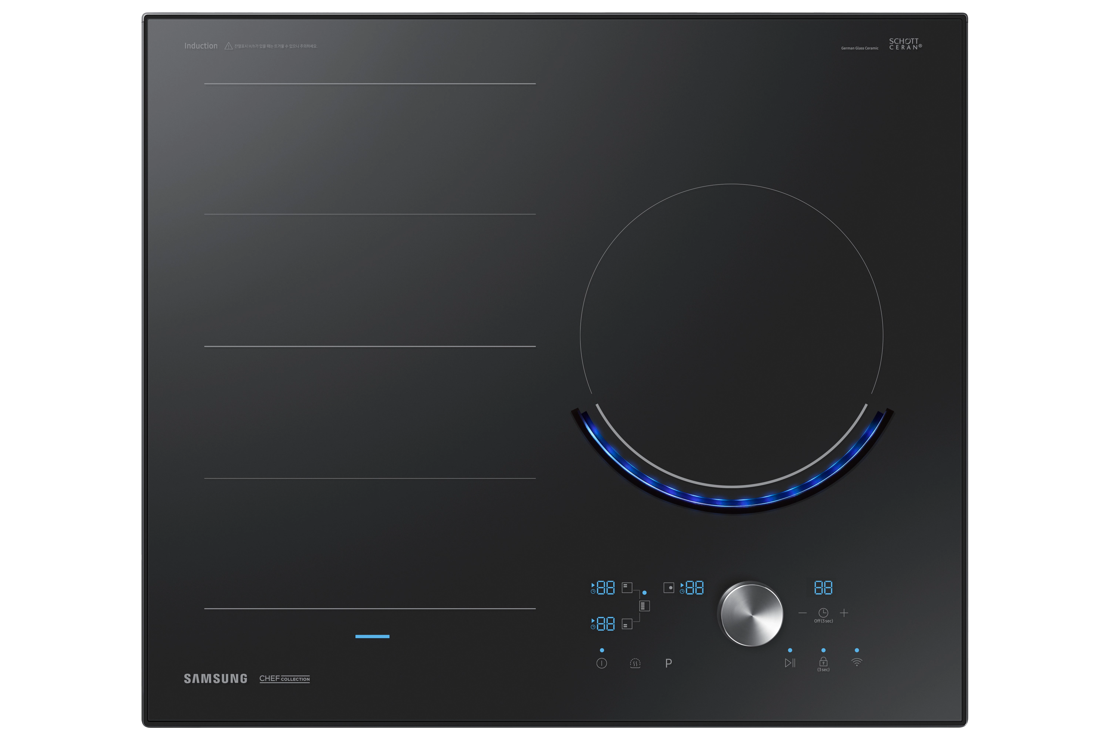The image size is (1110, 740).
Task: Select the front flex zone selector icon
Action: click(627, 624)
